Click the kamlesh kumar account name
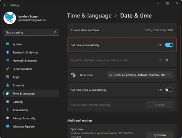The image size is (182, 138). pyautogui.click(x=28, y=16)
